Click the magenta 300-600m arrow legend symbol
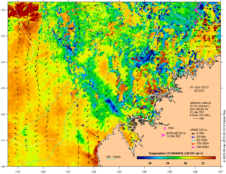The width and height of the screenshot is (226, 174). tap(193, 147)
